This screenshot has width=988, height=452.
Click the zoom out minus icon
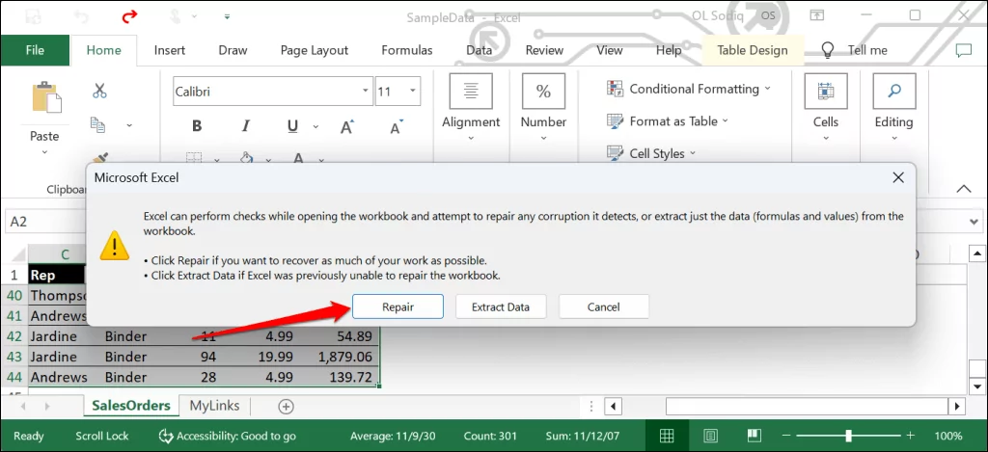[786, 436]
